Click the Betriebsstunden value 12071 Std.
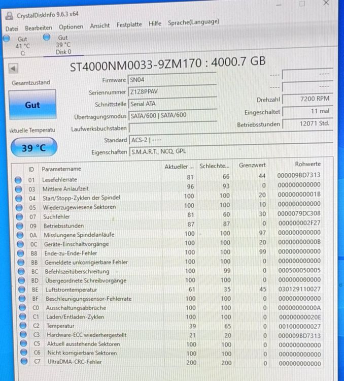The image size is (344, 381). (307, 123)
